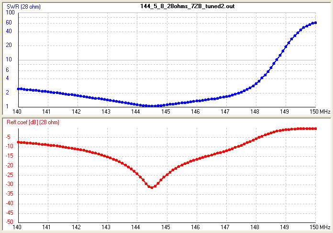Click 148 on Refl coef chart frequency axis
The image size is (333, 233).
point(255,227)
